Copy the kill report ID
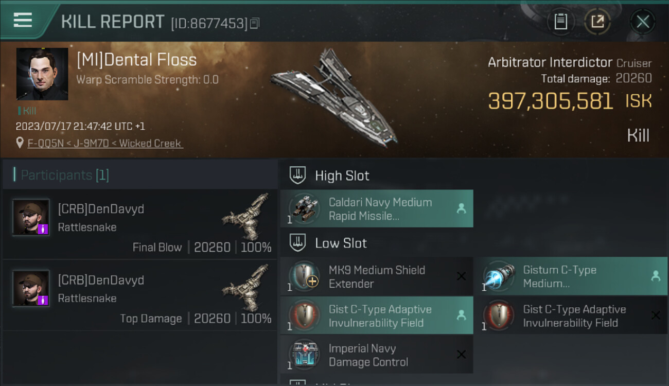 [x=255, y=23]
